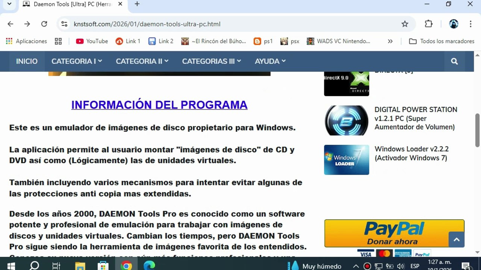Viewport: 481px width, 270px height.
Task: Click the scroll-to-top arrow button
Action: [457, 240]
